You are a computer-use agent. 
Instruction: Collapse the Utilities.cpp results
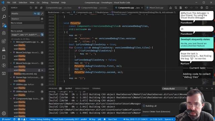coord(11,84)
